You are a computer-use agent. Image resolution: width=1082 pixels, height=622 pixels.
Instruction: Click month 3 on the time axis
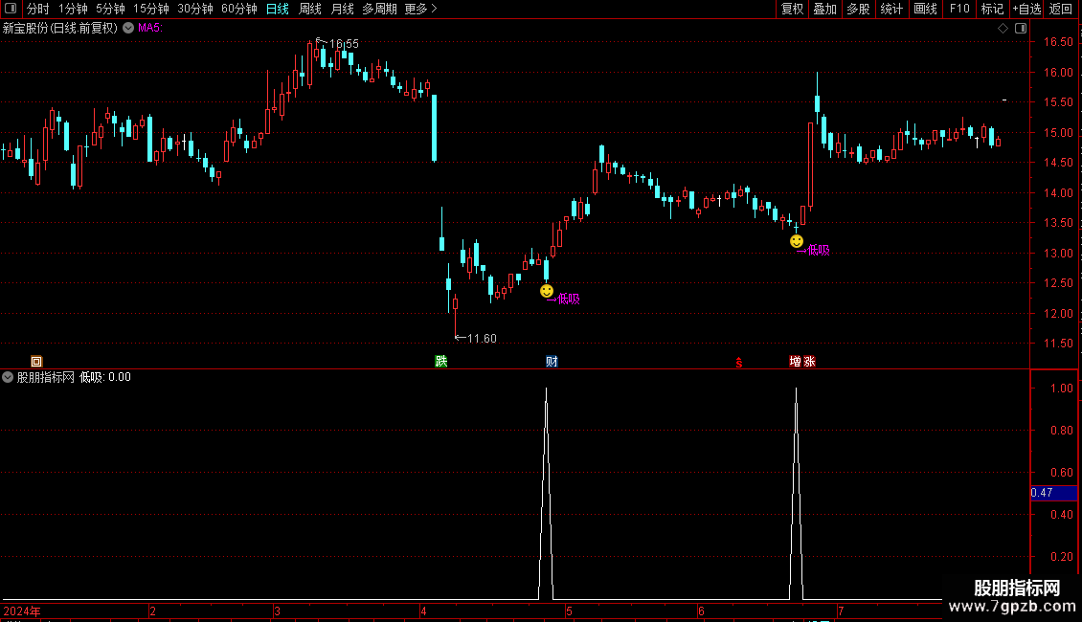(277, 611)
